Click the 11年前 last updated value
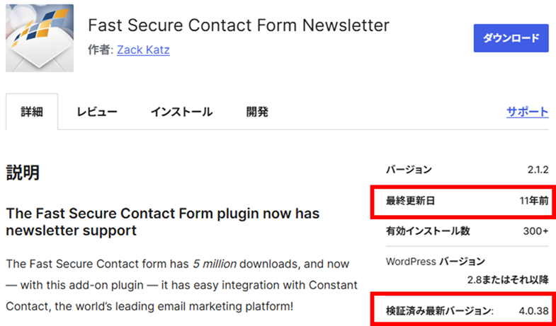This screenshot has height=326, width=556. (x=533, y=201)
